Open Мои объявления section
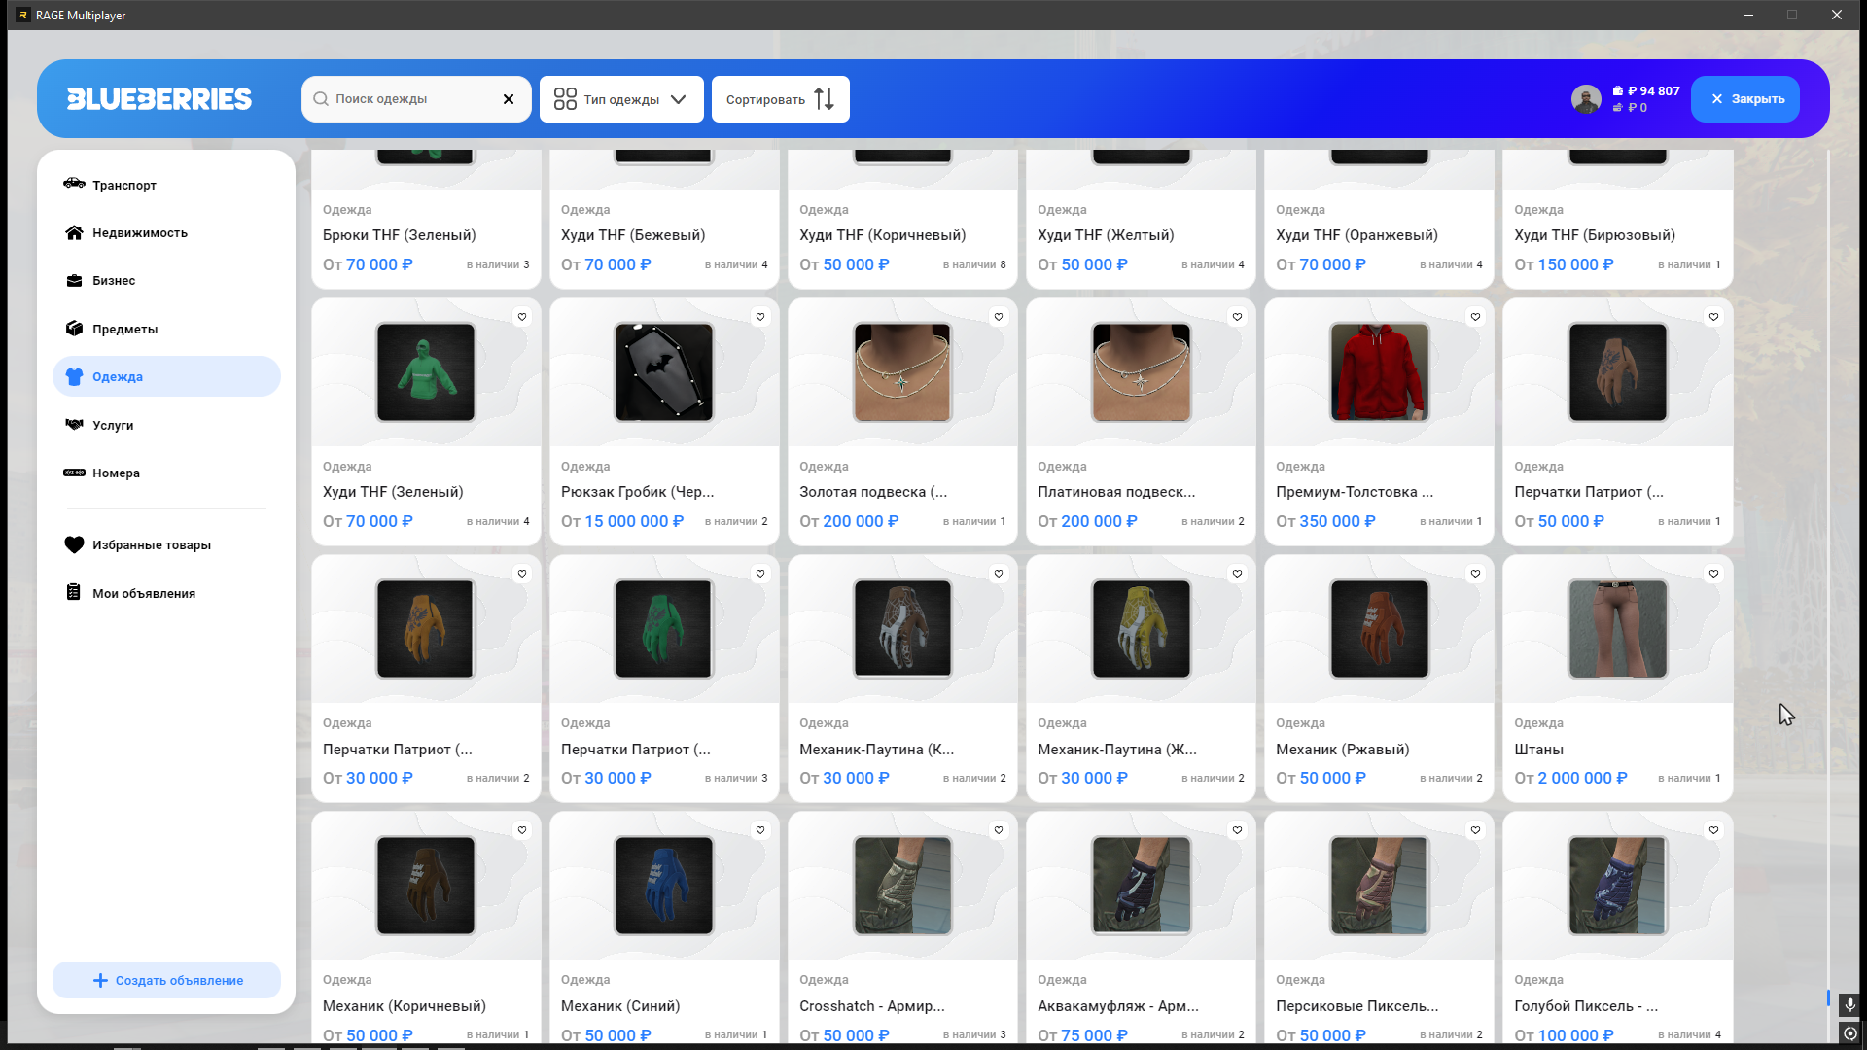Image resolution: width=1867 pixels, height=1050 pixels. pyautogui.click(x=143, y=593)
